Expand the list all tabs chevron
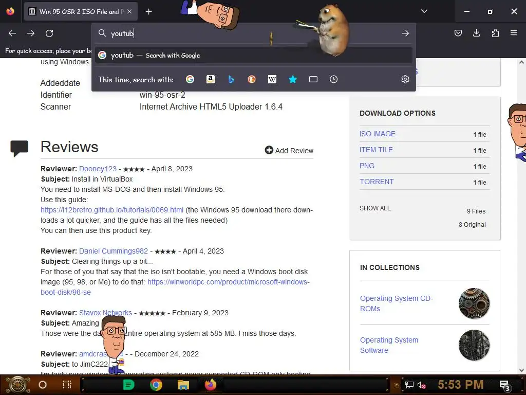526x395 pixels. [424, 11]
